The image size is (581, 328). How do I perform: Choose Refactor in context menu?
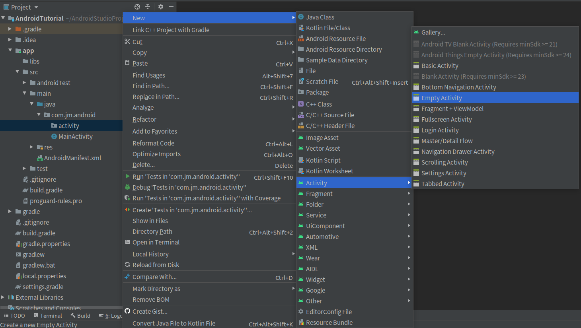click(210, 119)
